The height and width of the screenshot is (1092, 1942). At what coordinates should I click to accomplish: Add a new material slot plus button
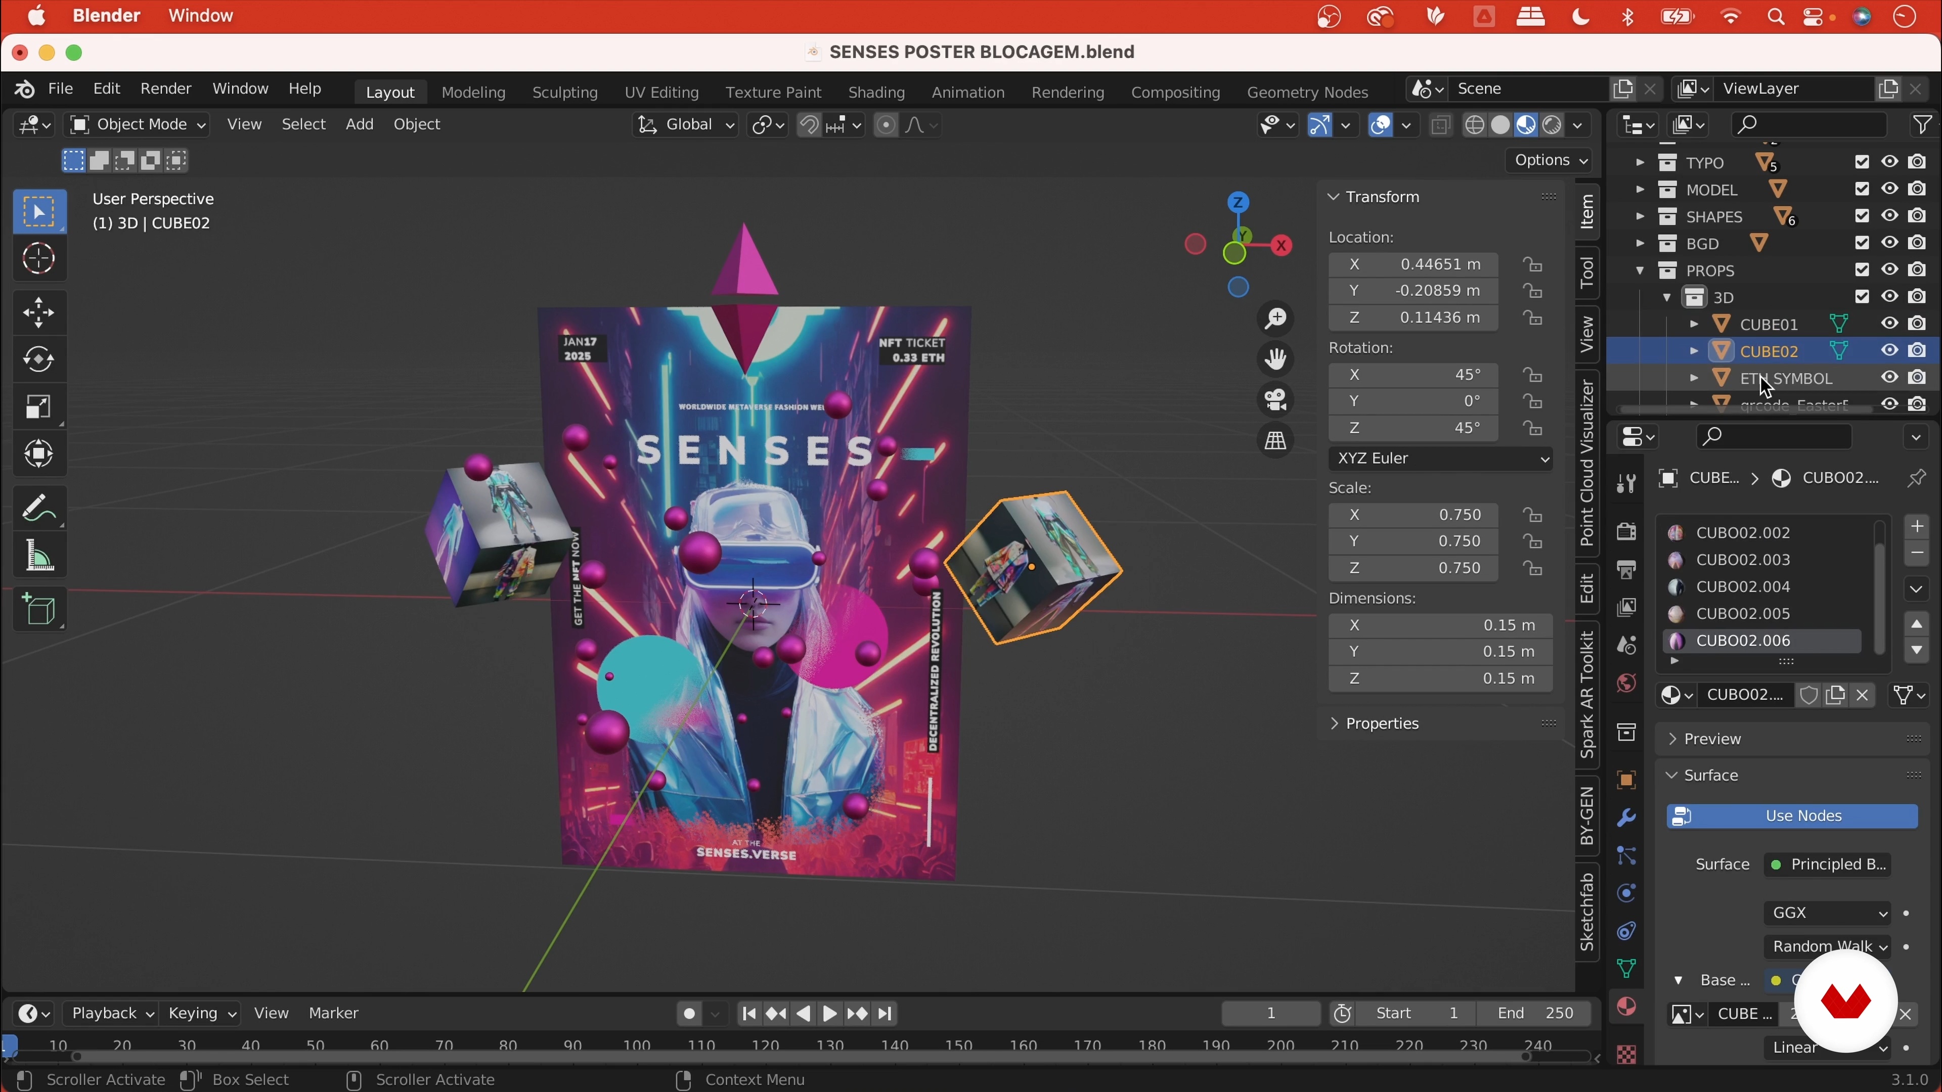1916,526
